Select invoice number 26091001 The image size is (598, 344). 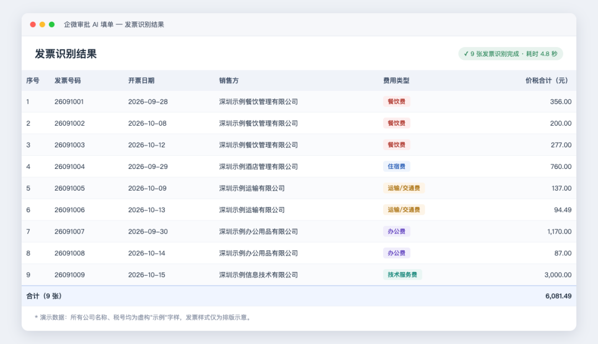(69, 102)
